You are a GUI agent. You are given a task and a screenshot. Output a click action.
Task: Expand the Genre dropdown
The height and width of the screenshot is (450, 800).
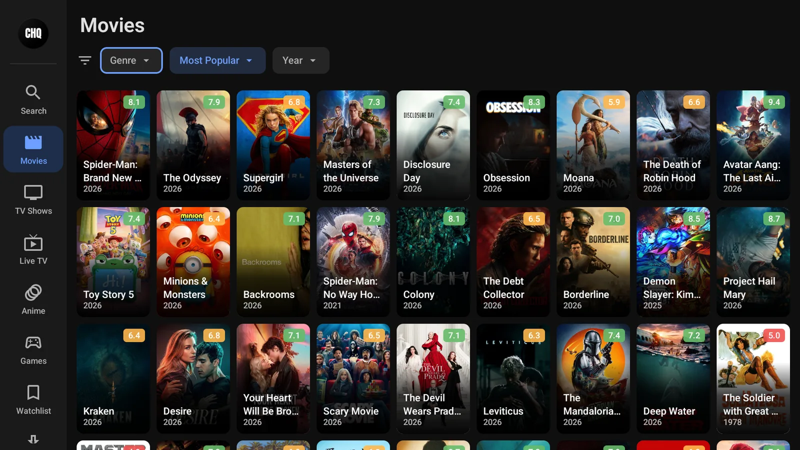point(131,60)
